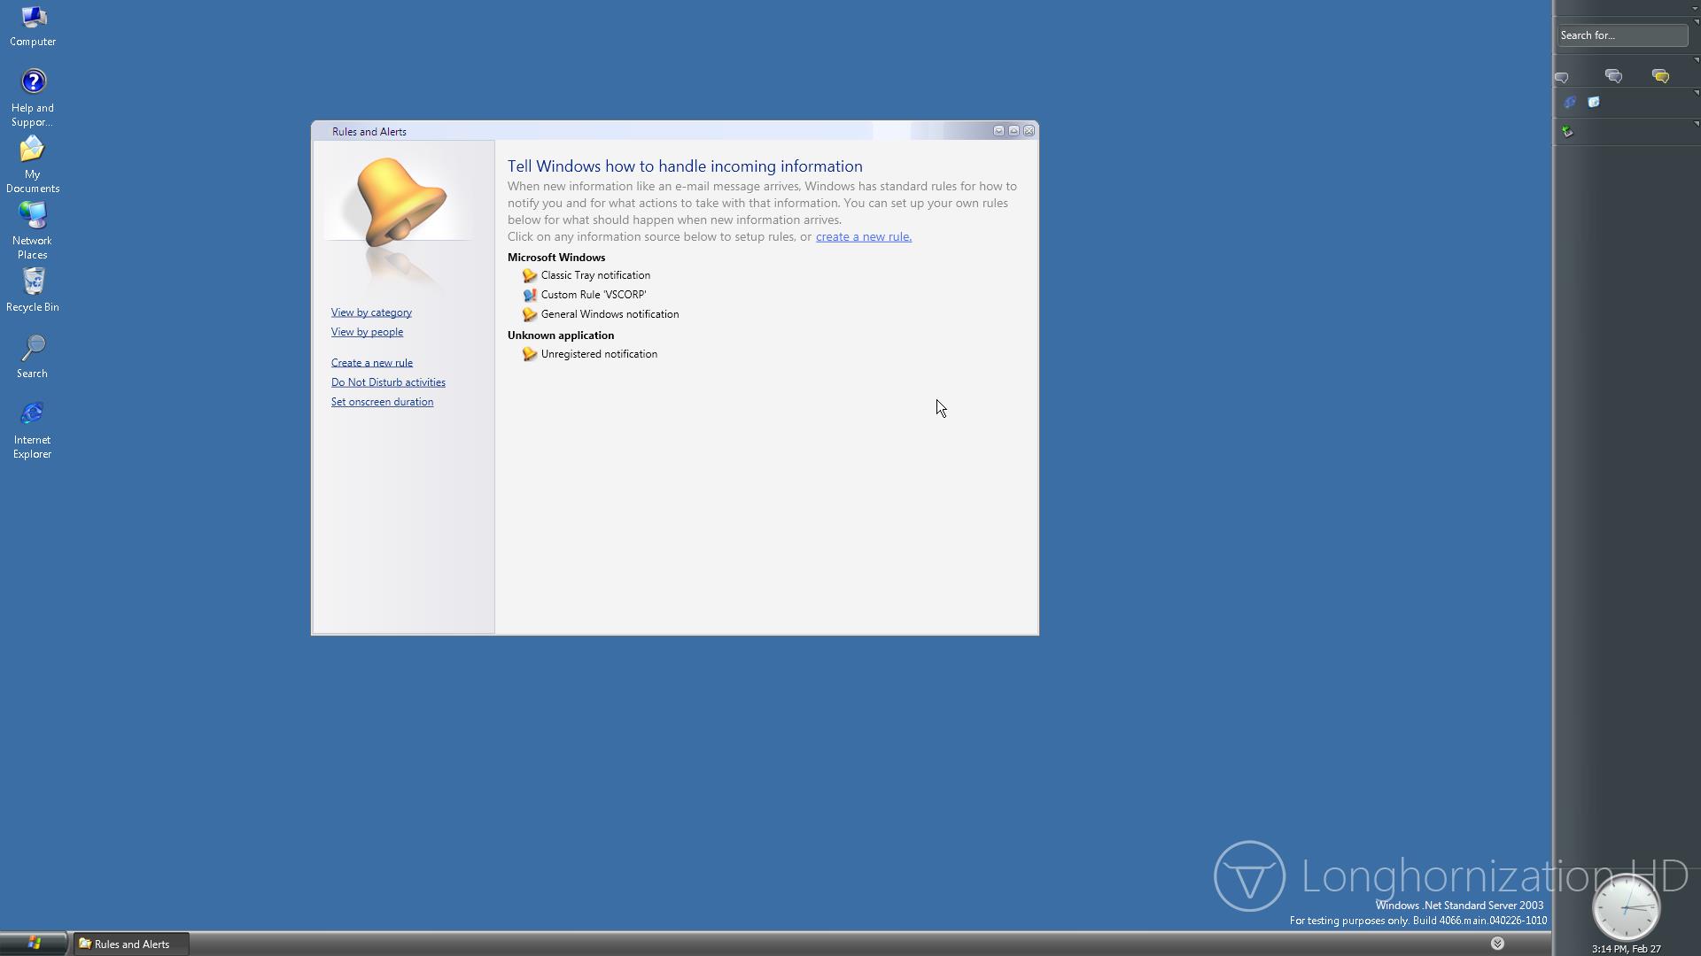Open Do Not Disturb activities

[x=388, y=382]
